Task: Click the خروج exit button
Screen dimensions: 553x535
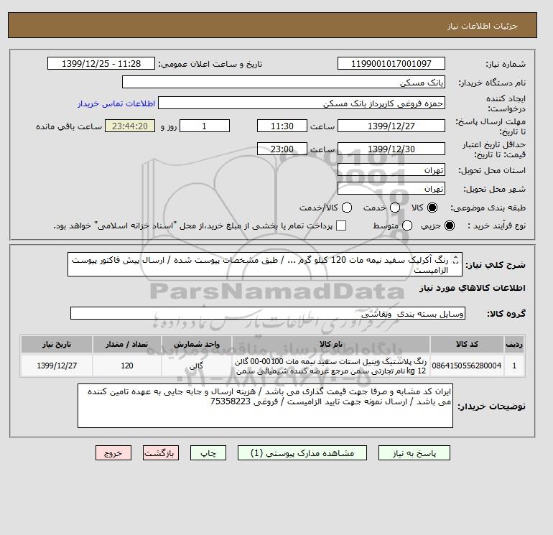Action: click(113, 453)
